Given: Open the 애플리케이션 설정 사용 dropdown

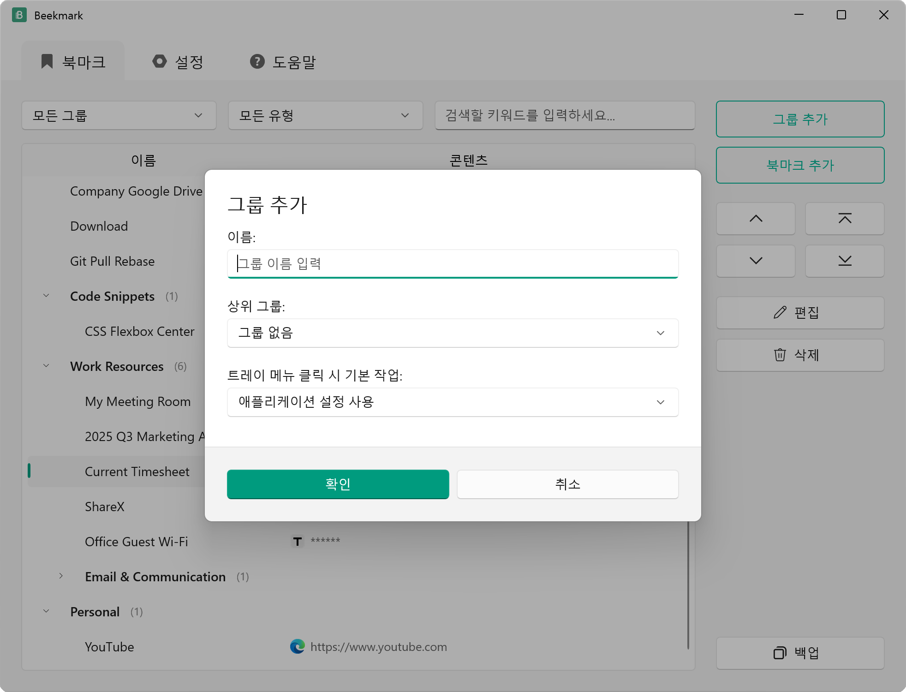Looking at the screenshot, I should point(453,402).
